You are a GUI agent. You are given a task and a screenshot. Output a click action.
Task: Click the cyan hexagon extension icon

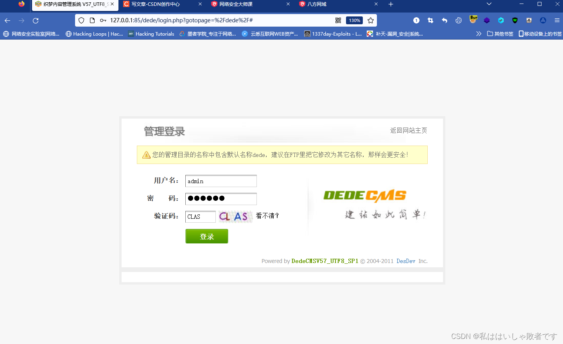(501, 20)
